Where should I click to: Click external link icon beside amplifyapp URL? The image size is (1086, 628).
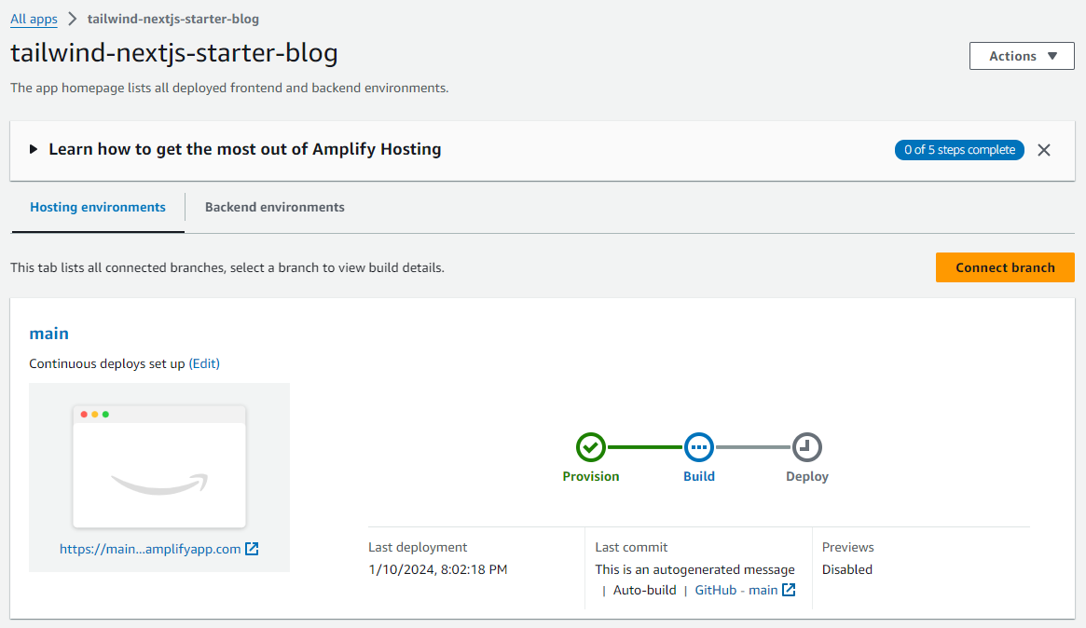coord(252,549)
